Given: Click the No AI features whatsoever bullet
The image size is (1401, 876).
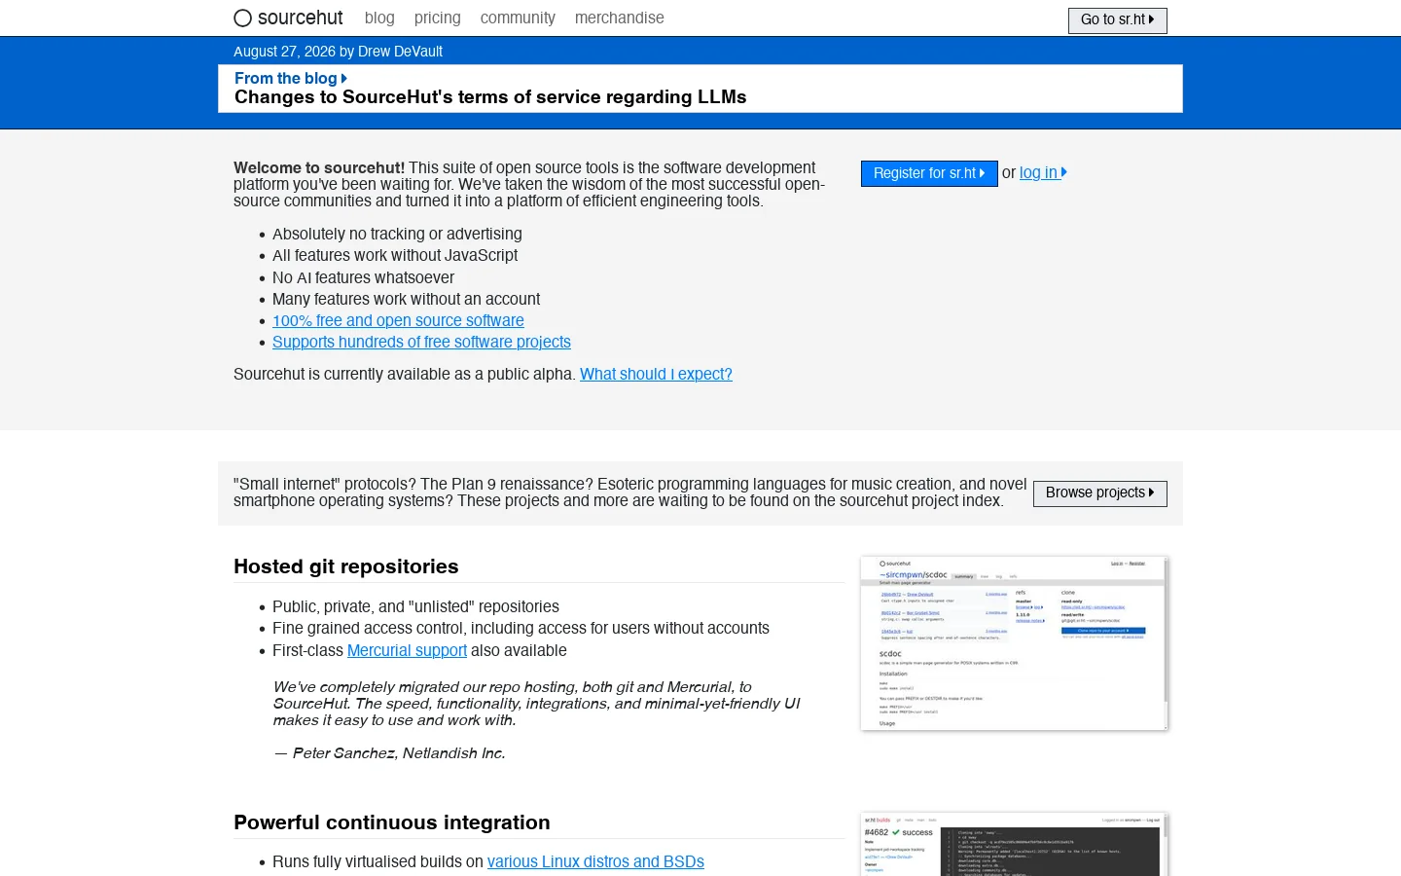Looking at the screenshot, I should [x=363, y=277].
